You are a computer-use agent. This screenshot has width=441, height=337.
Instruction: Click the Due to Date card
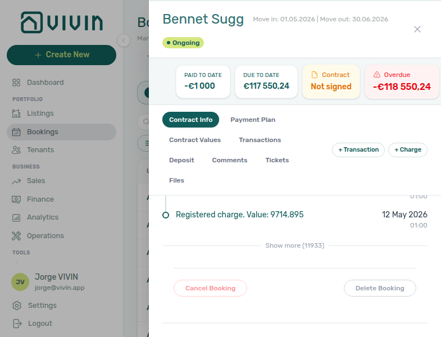pyautogui.click(x=266, y=82)
